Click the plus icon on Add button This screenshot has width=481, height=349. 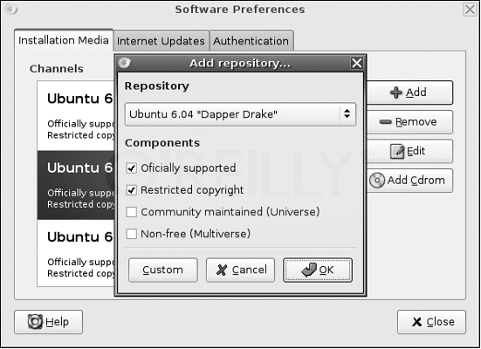(395, 92)
